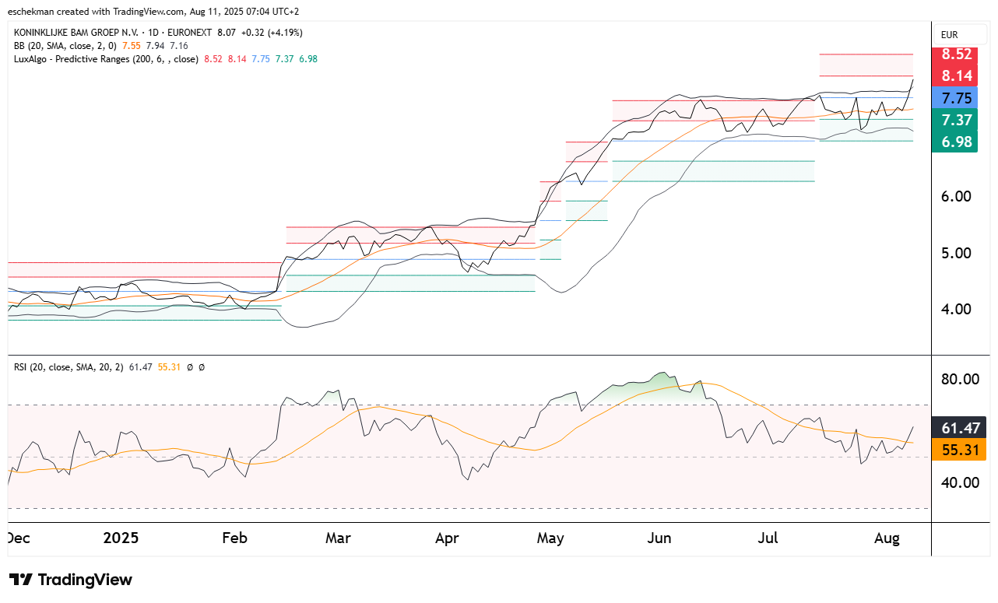Click the red 8.52 price label

point(956,54)
